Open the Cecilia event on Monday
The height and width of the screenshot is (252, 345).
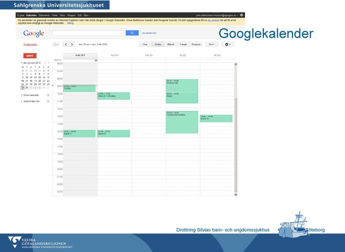tap(79, 89)
